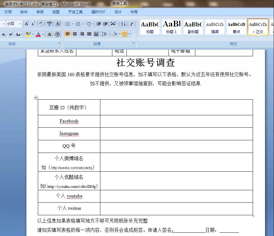
Task: Open the 福昕PDF tab
Action: tap(98, 12)
